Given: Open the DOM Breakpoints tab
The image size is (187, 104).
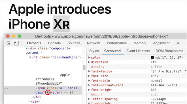Looking at the screenshot, I should [x=169, y=51].
